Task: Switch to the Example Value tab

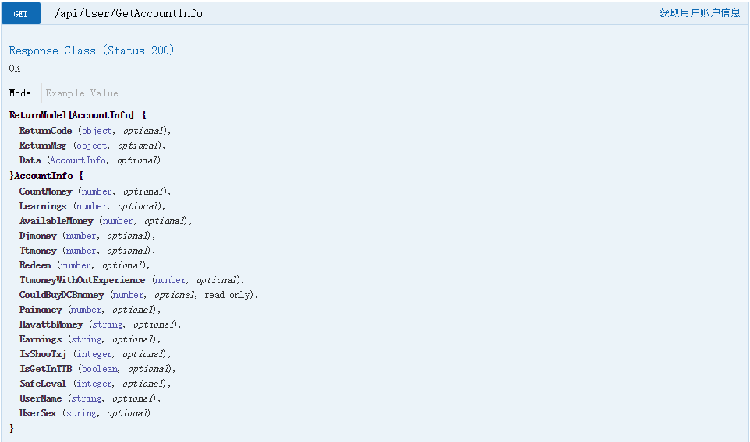Action: click(82, 93)
